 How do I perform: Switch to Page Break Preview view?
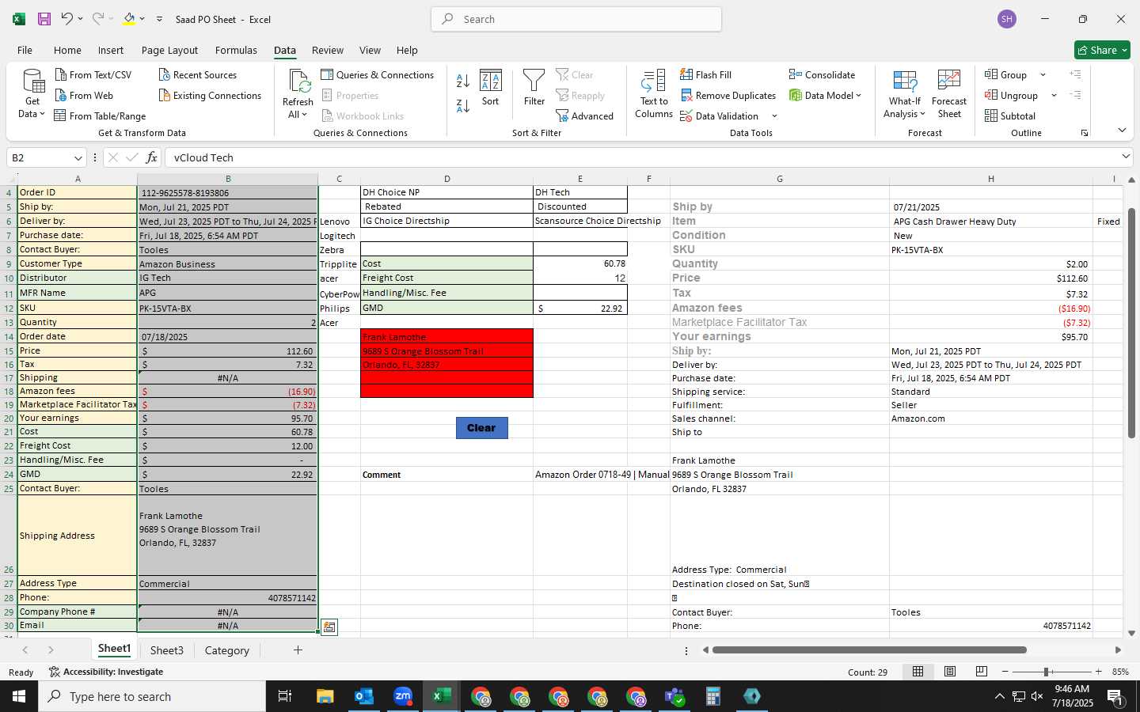click(982, 672)
